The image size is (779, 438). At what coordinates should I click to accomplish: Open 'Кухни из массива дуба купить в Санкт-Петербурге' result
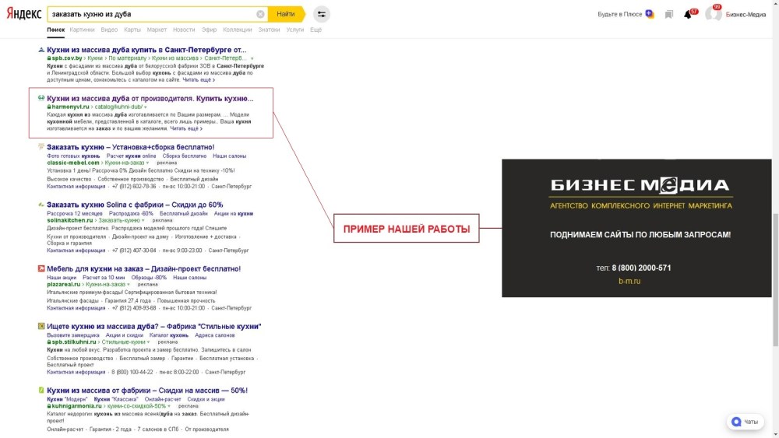pos(146,50)
